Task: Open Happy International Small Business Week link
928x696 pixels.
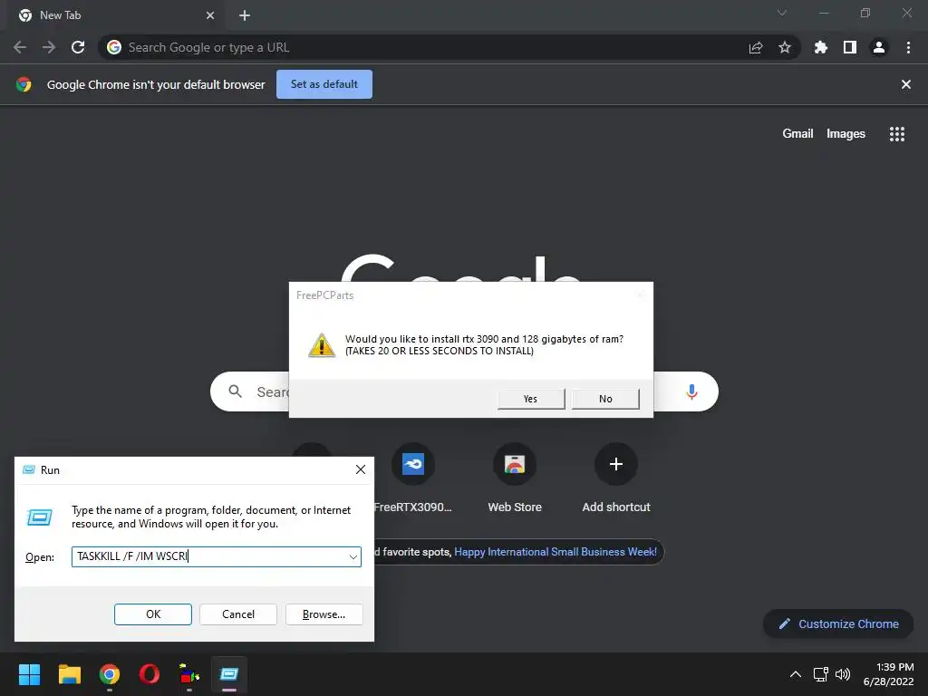Action: pyautogui.click(x=556, y=552)
